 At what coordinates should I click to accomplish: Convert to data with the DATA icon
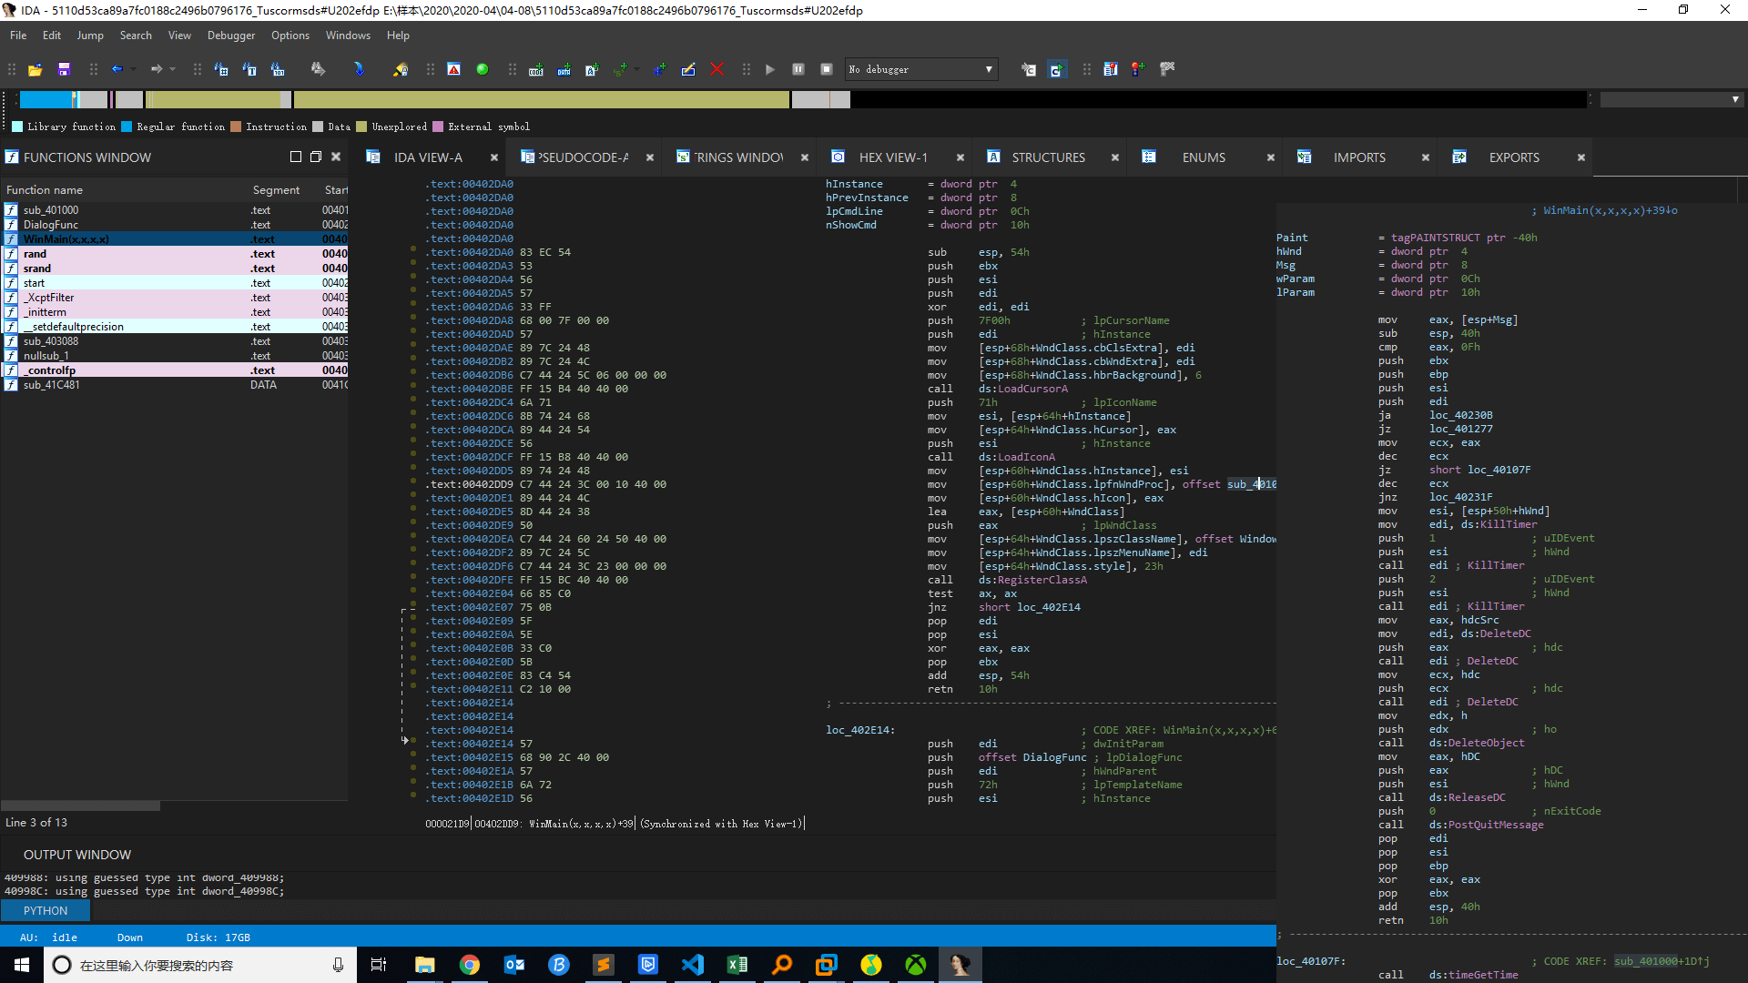(564, 69)
